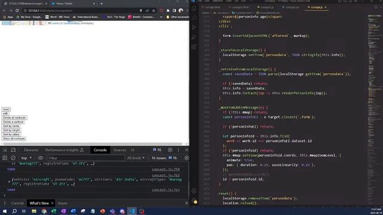This screenshot has height=215, width=383.
Task: Click the 'Sort by name' button
Action: (11, 126)
